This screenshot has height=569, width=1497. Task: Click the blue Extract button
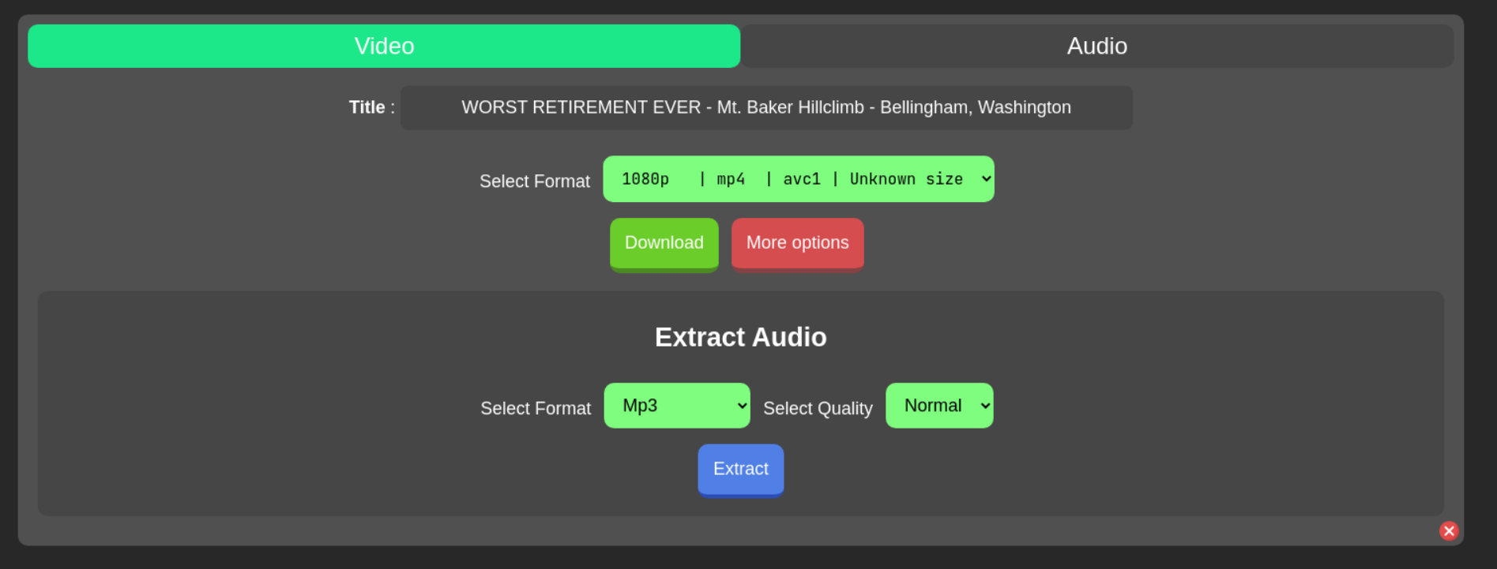coord(740,470)
